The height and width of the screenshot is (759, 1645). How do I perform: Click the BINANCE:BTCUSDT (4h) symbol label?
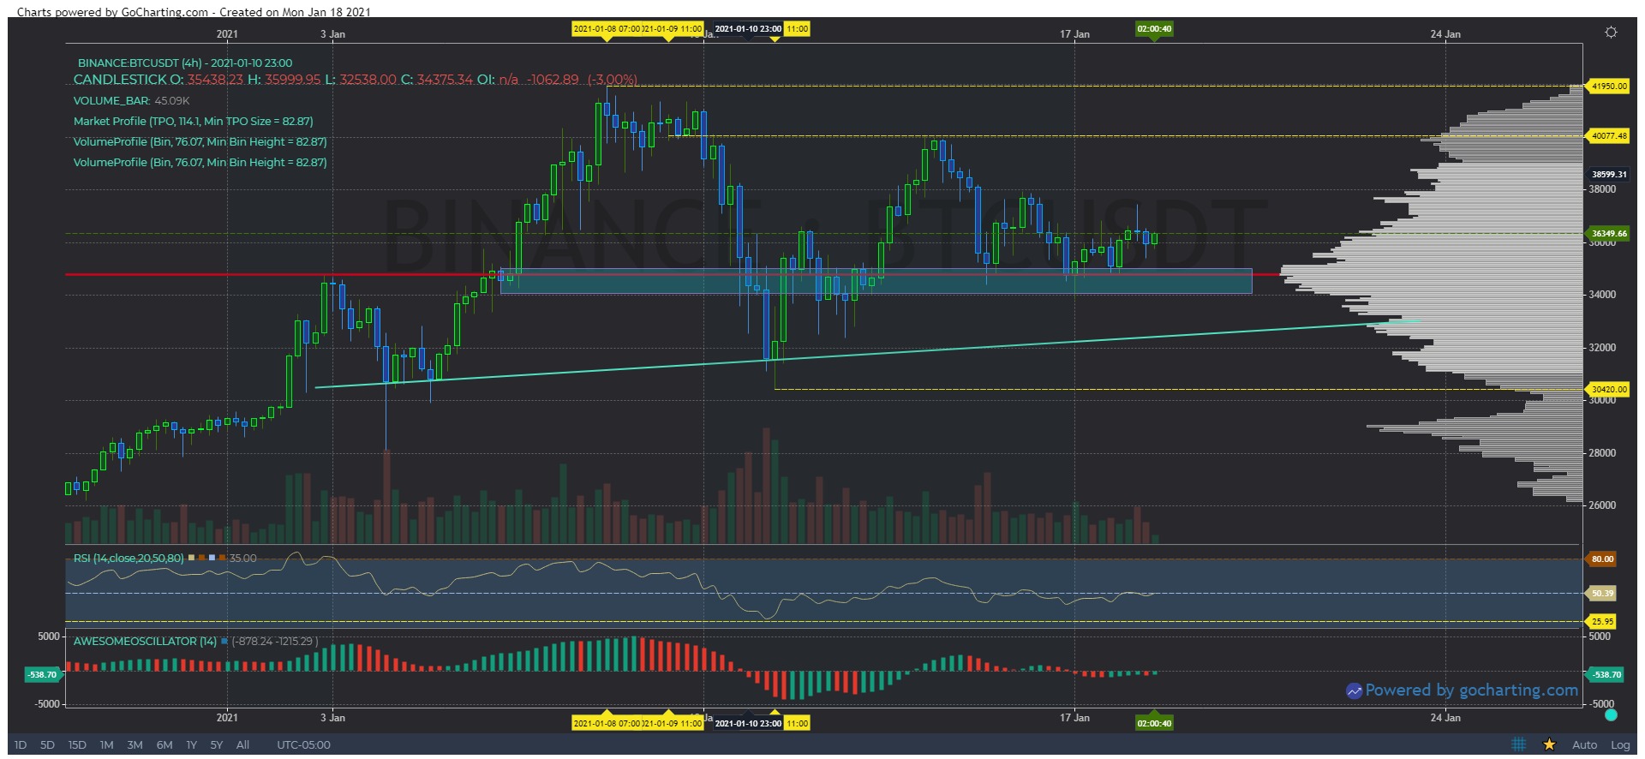184,63
